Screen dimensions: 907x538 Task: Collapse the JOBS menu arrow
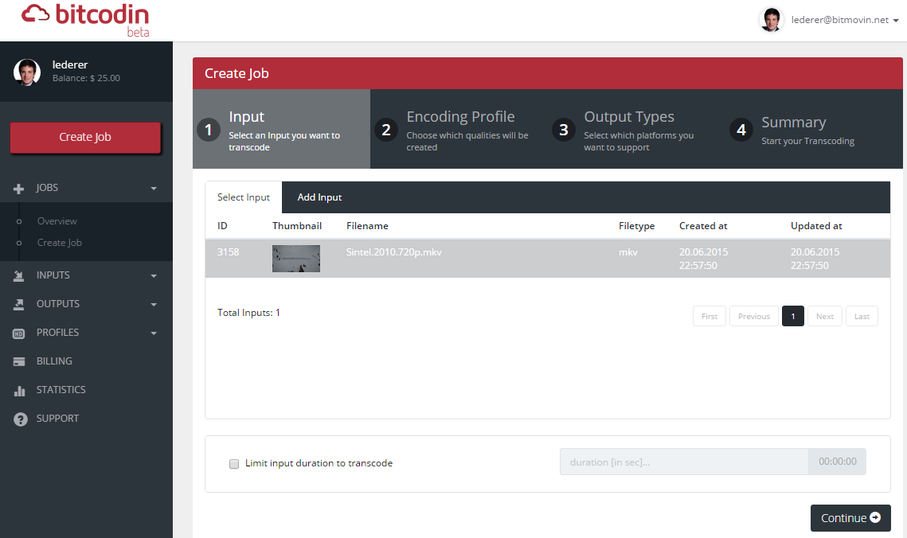pyautogui.click(x=154, y=189)
